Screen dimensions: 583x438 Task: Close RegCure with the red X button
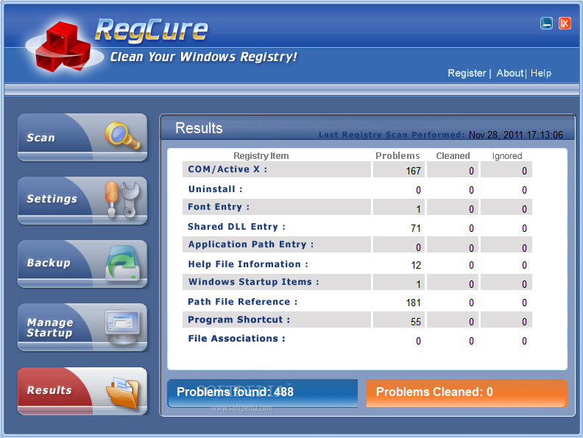tap(565, 23)
